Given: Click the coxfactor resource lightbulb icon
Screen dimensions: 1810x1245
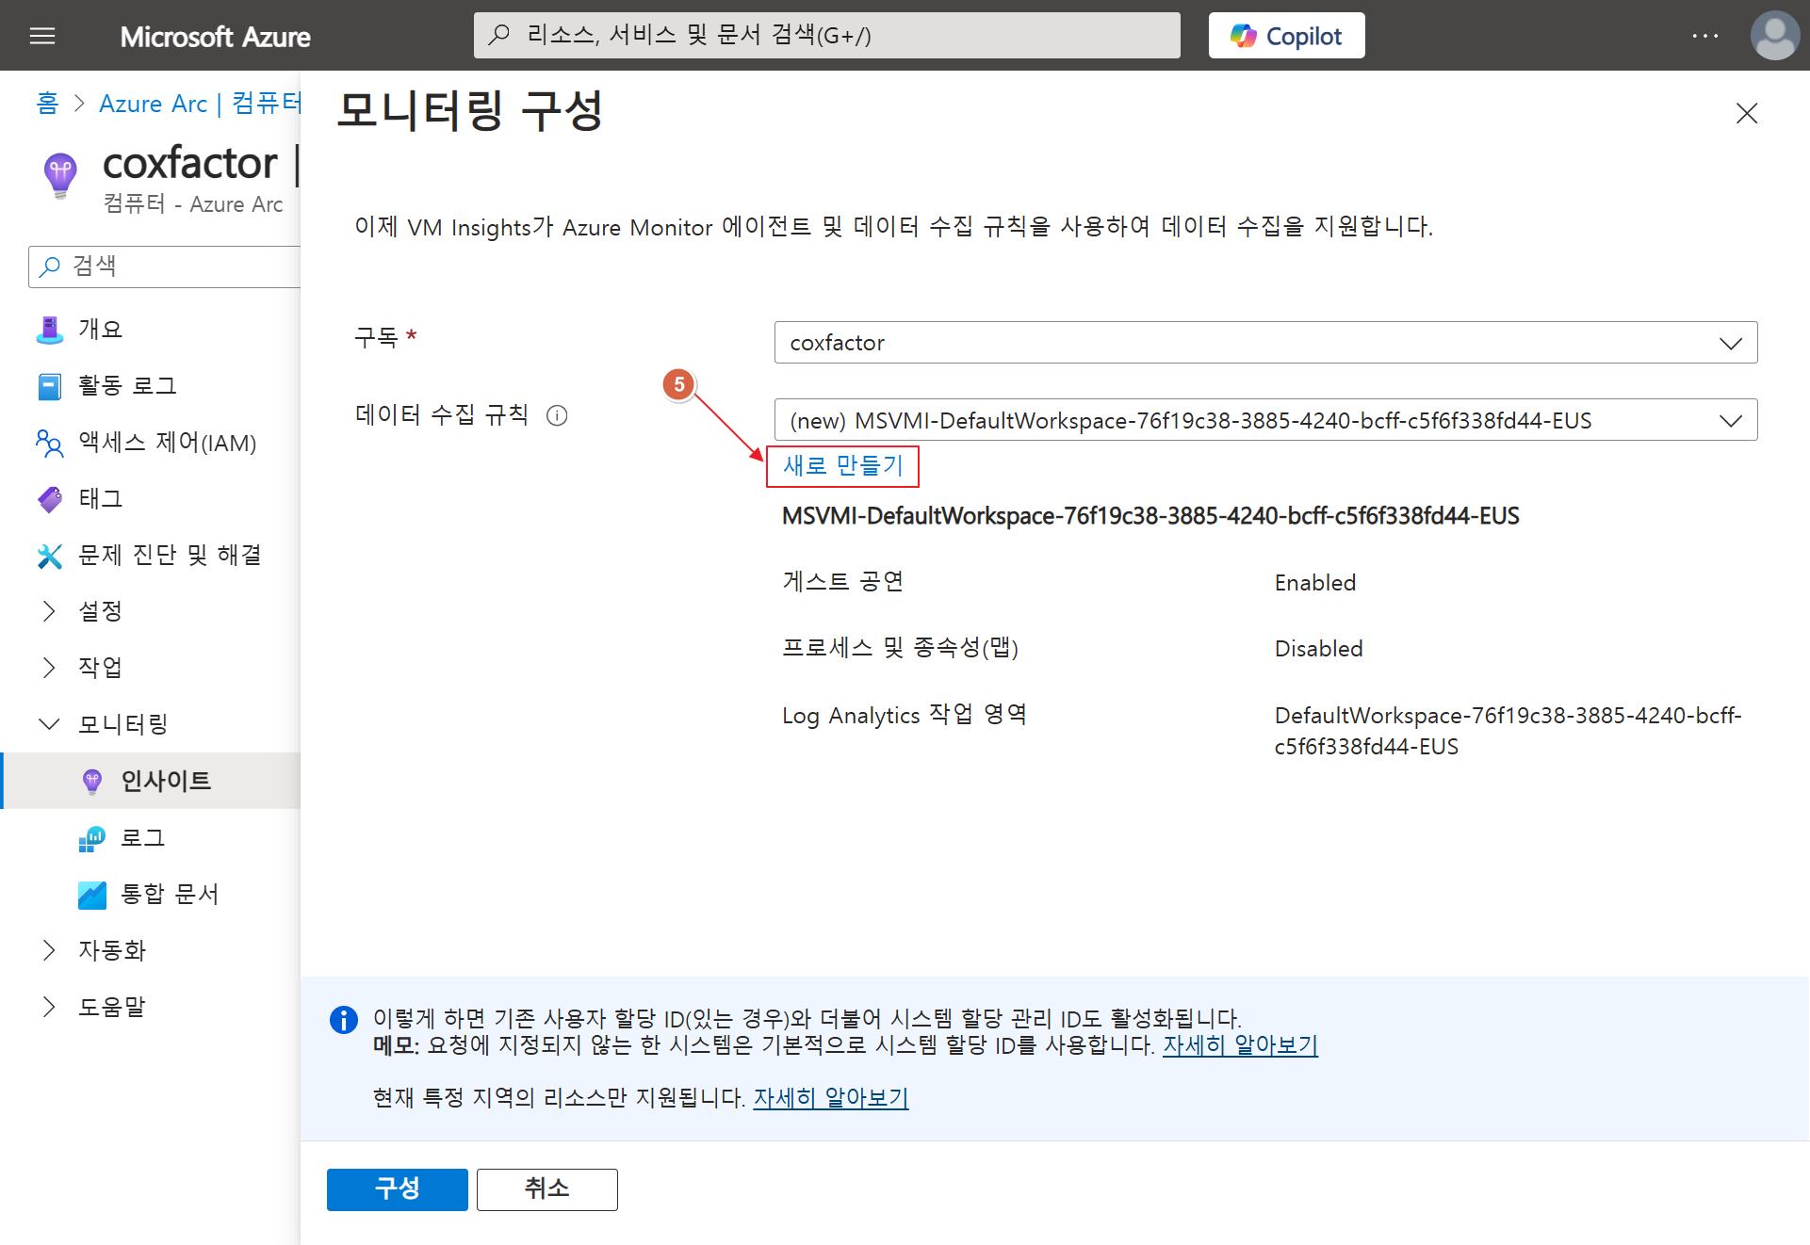Looking at the screenshot, I should pyautogui.click(x=60, y=176).
